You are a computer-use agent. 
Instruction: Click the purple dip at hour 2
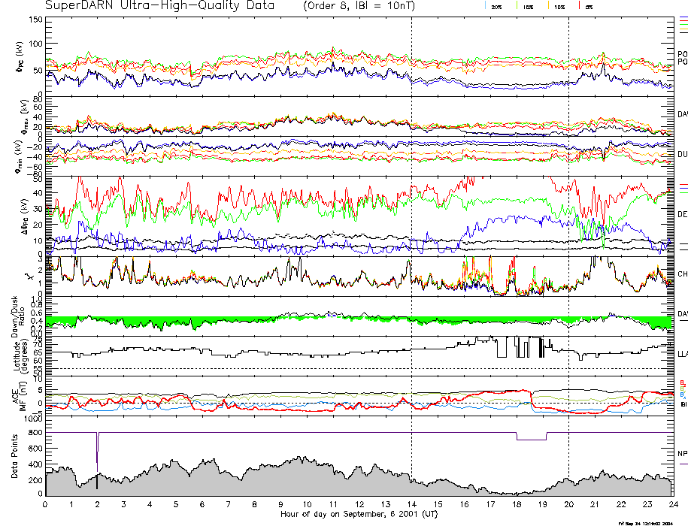(x=97, y=451)
